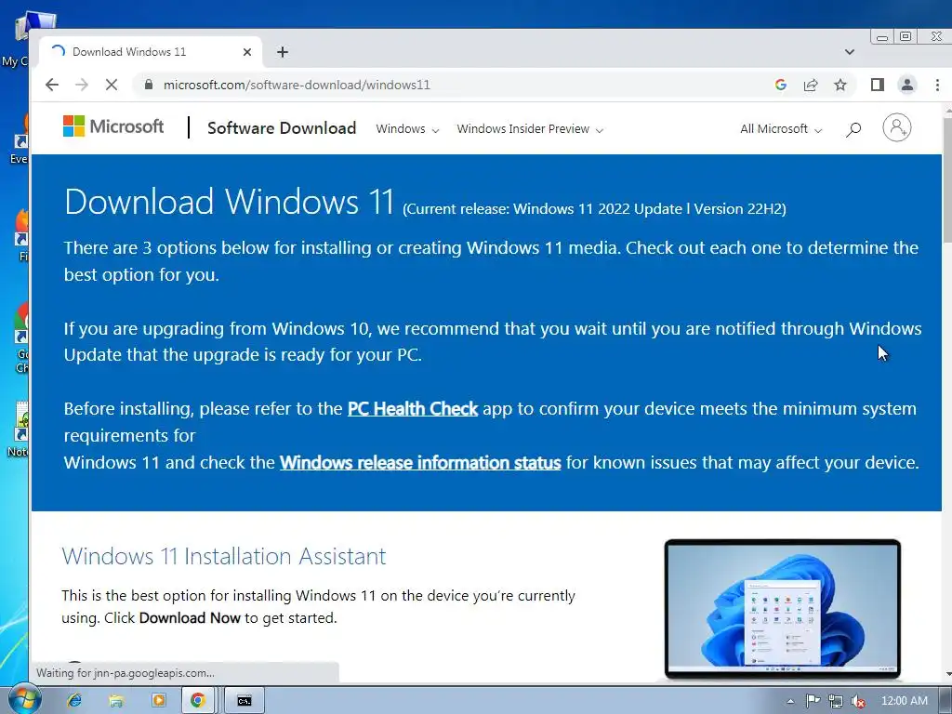Switch to Command Prompt in taskbar

click(x=245, y=700)
